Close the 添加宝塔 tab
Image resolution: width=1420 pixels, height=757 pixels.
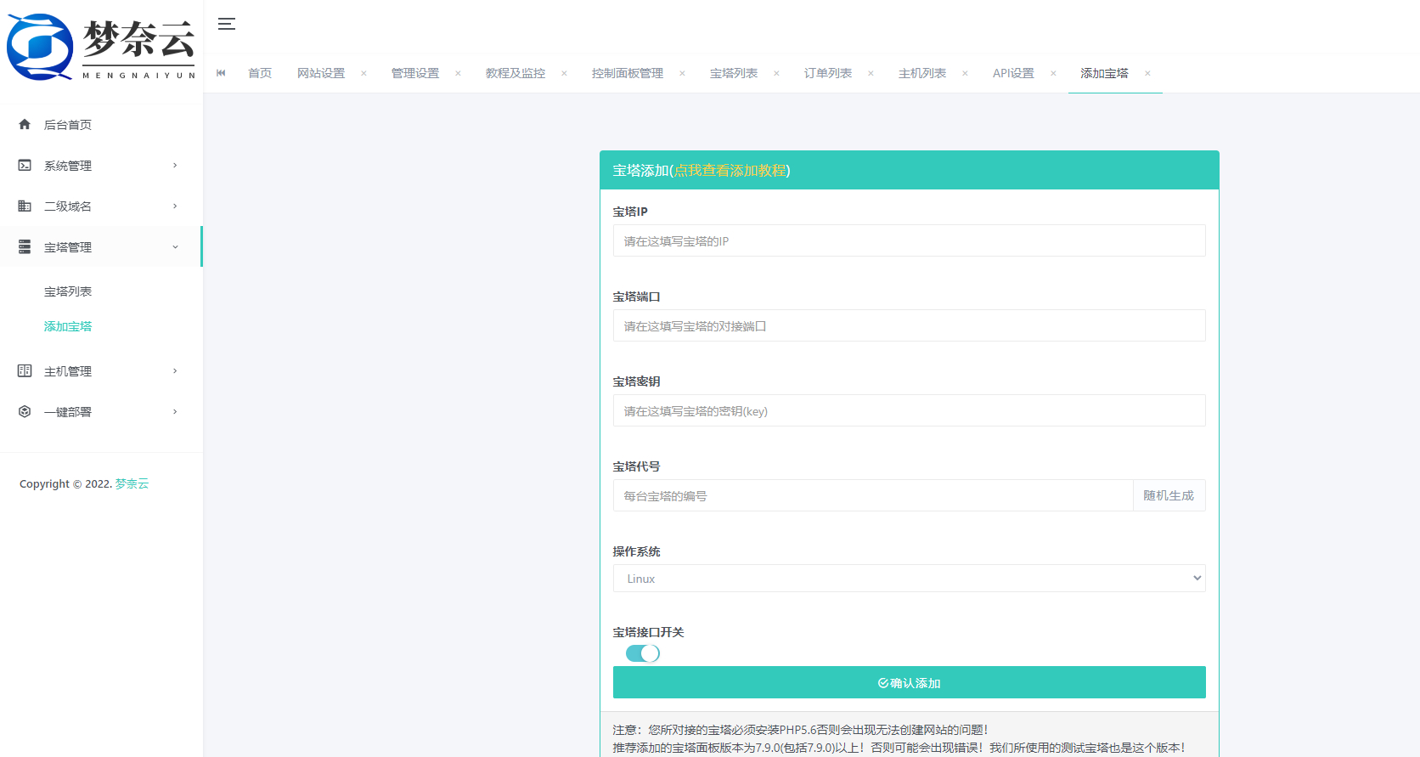[x=1147, y=73]
